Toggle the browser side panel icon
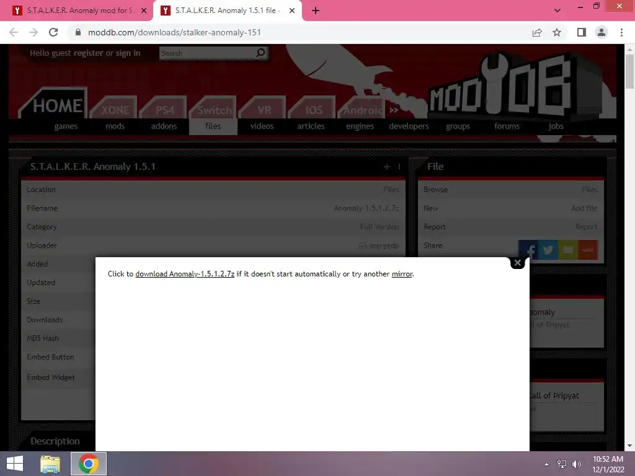 582,32
